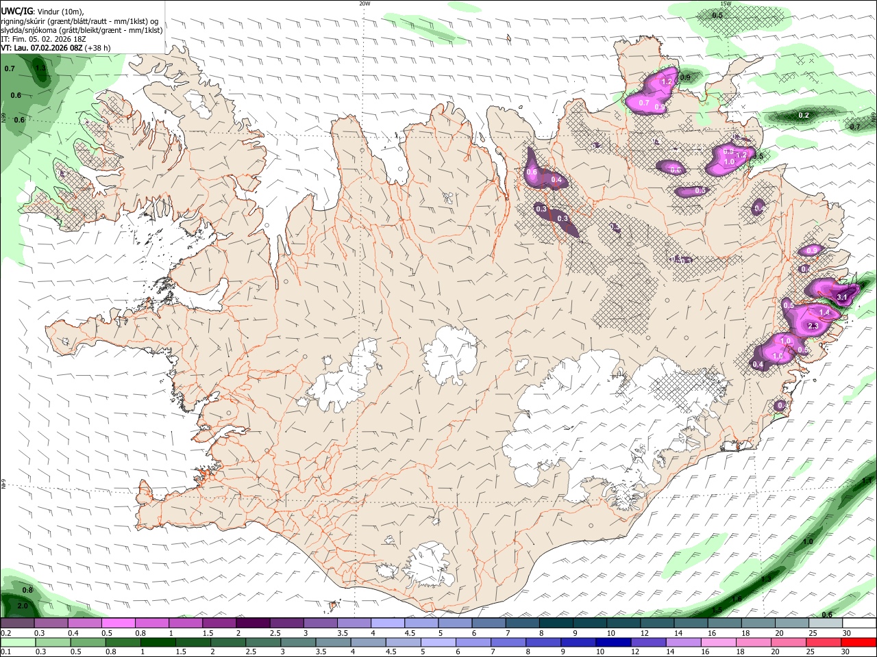Click the '1.1' value at the right map edge

[x=867, y=481]
